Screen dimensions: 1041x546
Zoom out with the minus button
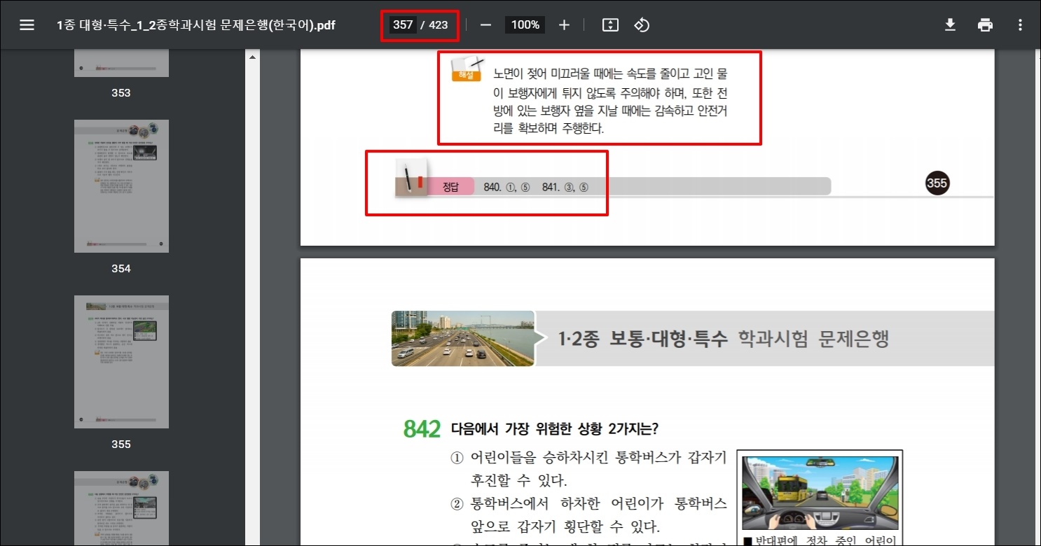point(485,25)
